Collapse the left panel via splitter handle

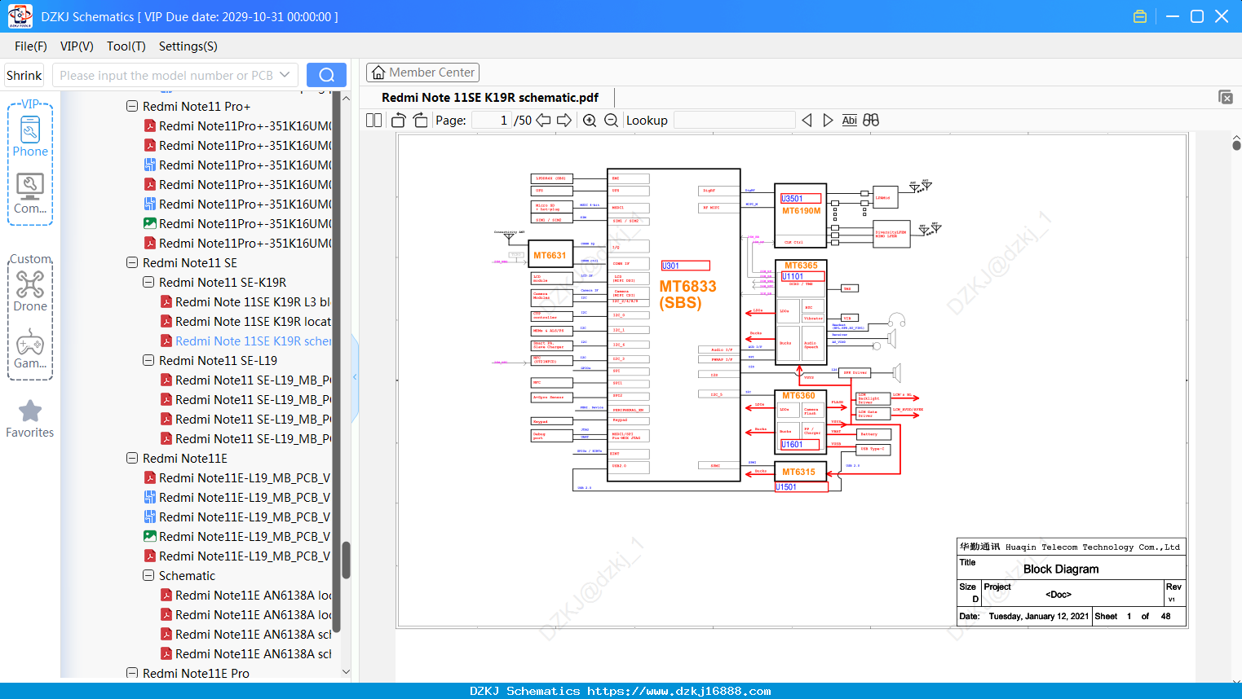tap(355, 376)
